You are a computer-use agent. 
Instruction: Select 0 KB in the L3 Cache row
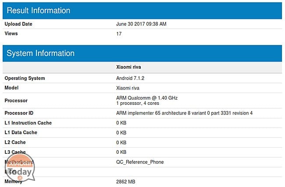click(x=121, y=152)
